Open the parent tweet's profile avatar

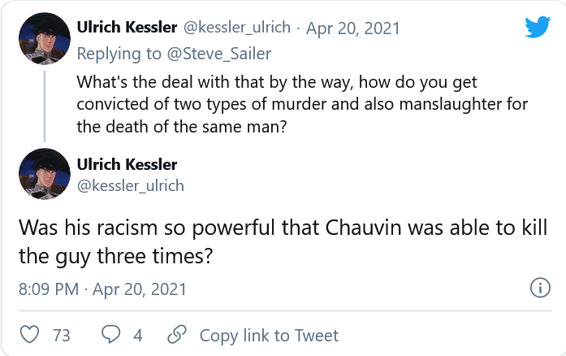pos(43,42)
